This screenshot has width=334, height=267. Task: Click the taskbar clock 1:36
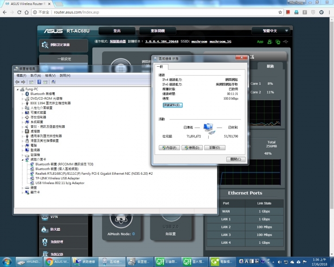(x=319, y=262)
